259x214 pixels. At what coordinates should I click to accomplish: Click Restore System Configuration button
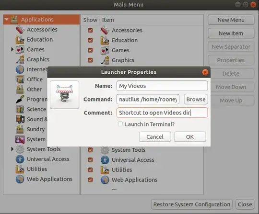[x=192, y=204]
